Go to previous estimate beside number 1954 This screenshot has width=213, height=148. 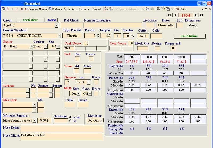[175, 15]
